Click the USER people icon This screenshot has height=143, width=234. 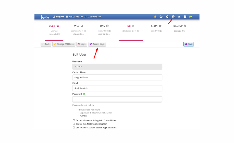(x=58, y=26)
